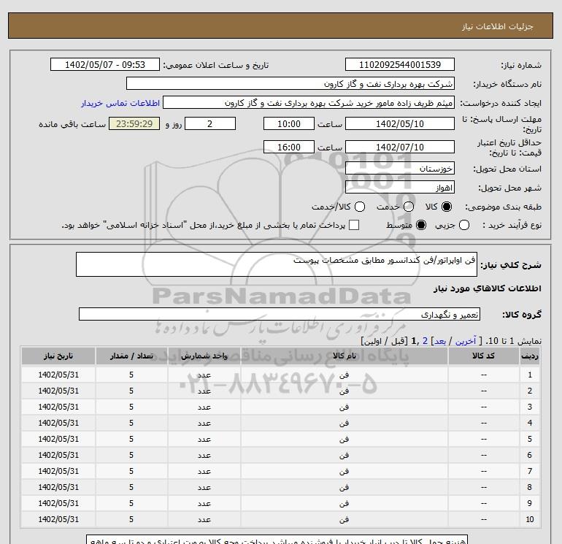Click the کد کالا column header
562x544 pixels.
click(x=483, y=356)
